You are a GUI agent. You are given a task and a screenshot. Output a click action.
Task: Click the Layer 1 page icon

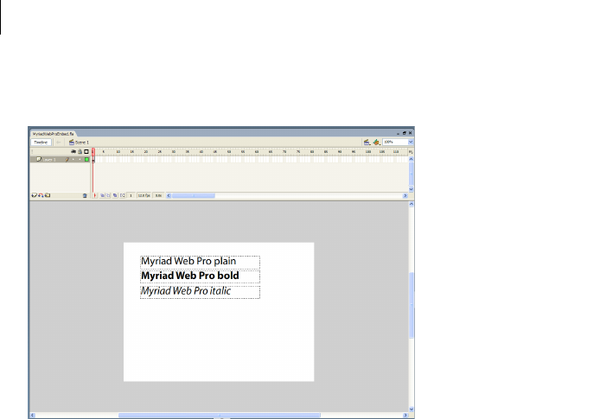click(39, 159)
